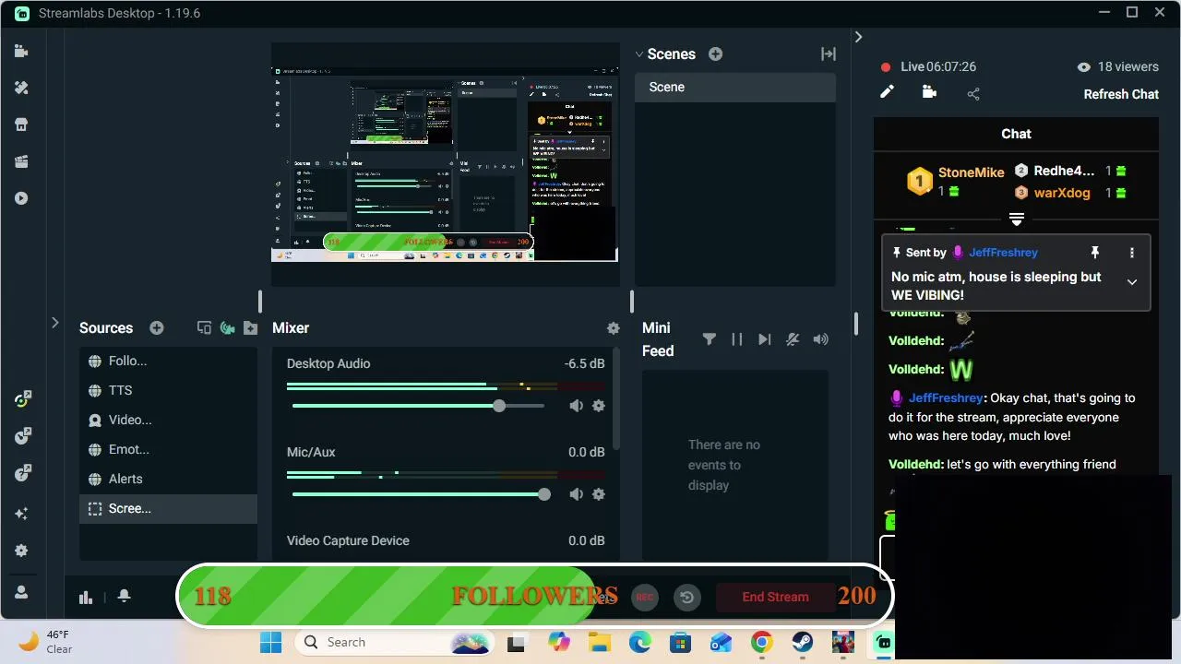Open the Mic/Aux settings gear

click(x=599, y=494)
